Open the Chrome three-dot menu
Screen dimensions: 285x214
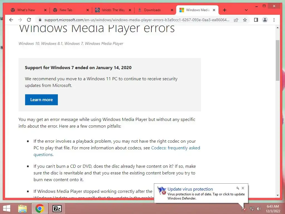[274, 20]
